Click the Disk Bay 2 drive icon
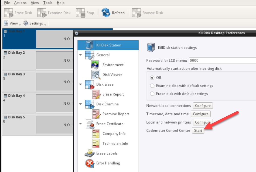The width and height of the screenshot is (256, 172). [x=5, y=53]
